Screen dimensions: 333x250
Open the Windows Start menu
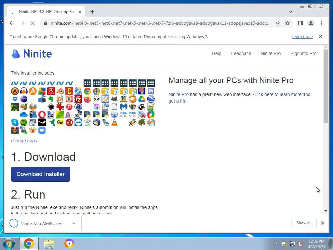point(9,243)
